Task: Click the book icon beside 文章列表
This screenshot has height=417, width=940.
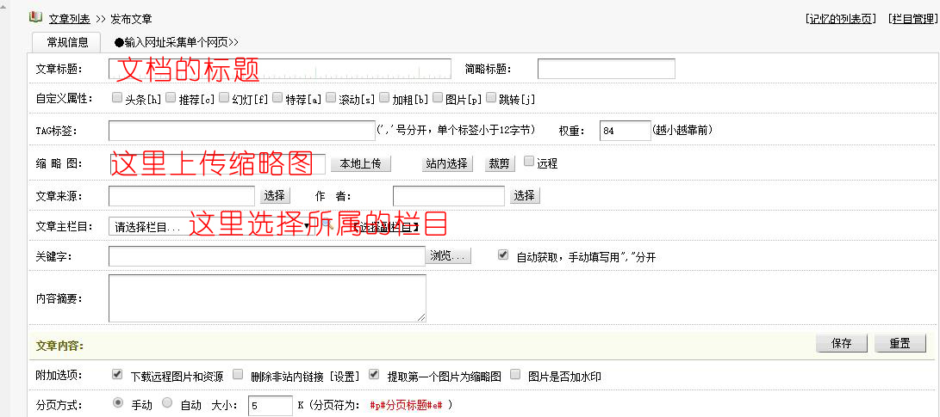Action: point(35,16)
